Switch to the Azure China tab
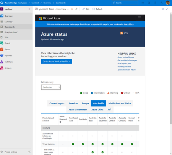The height and width of the screenshot is (155, 172). tap(97, 110)
